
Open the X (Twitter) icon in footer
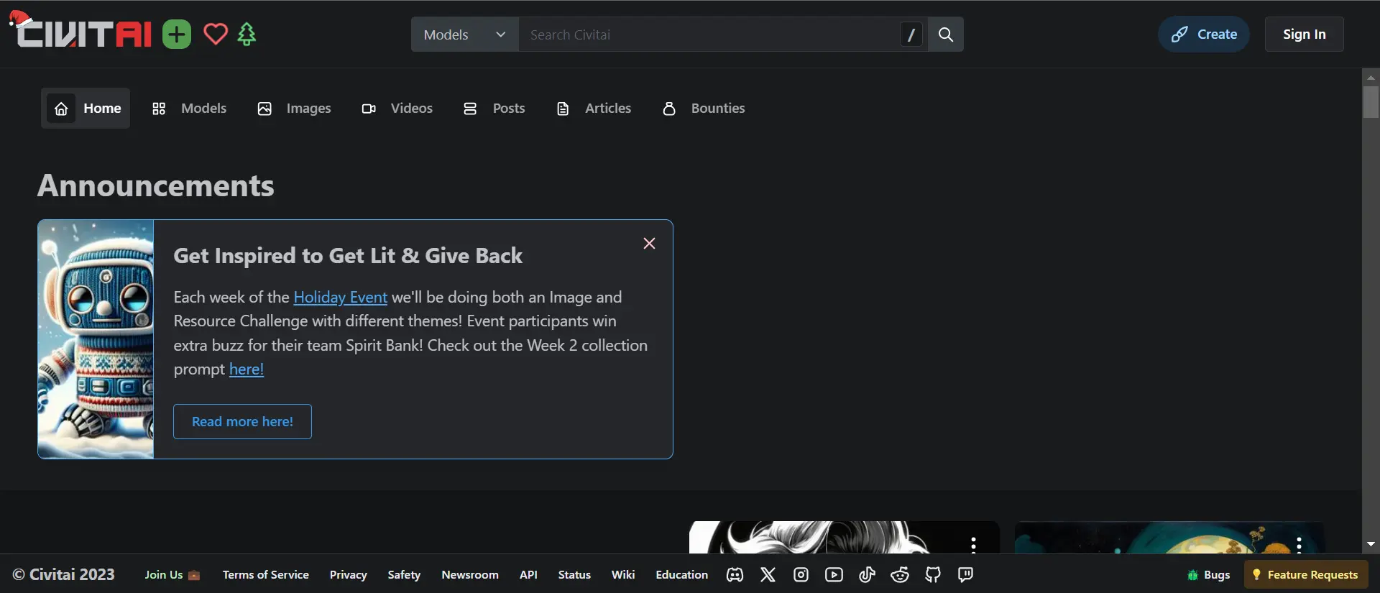coord(768,574)
